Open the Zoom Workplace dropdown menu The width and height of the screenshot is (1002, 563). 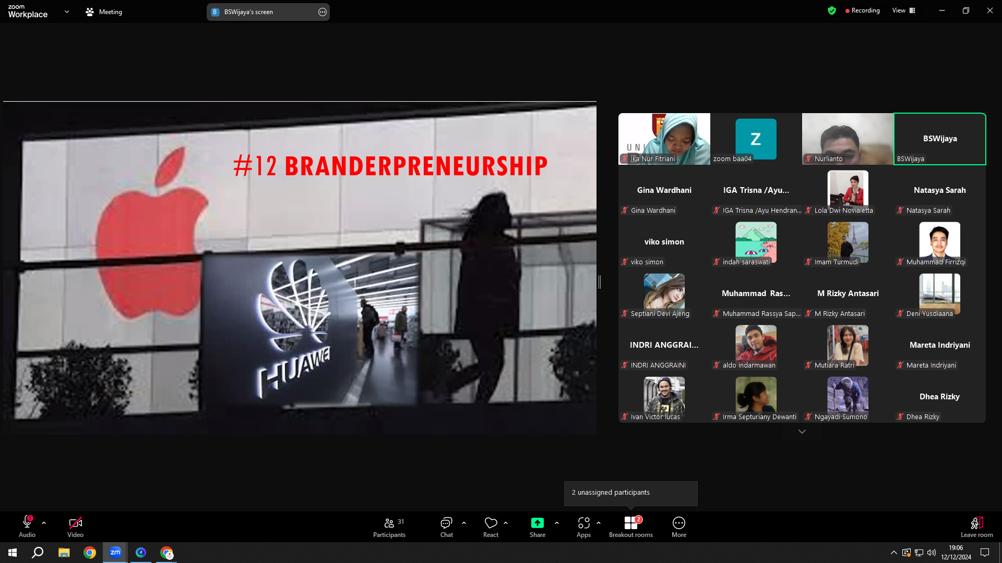[67, 11]
